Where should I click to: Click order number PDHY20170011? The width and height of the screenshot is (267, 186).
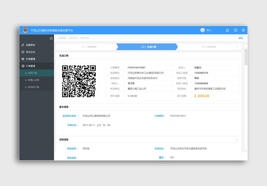tap(178, 116)
